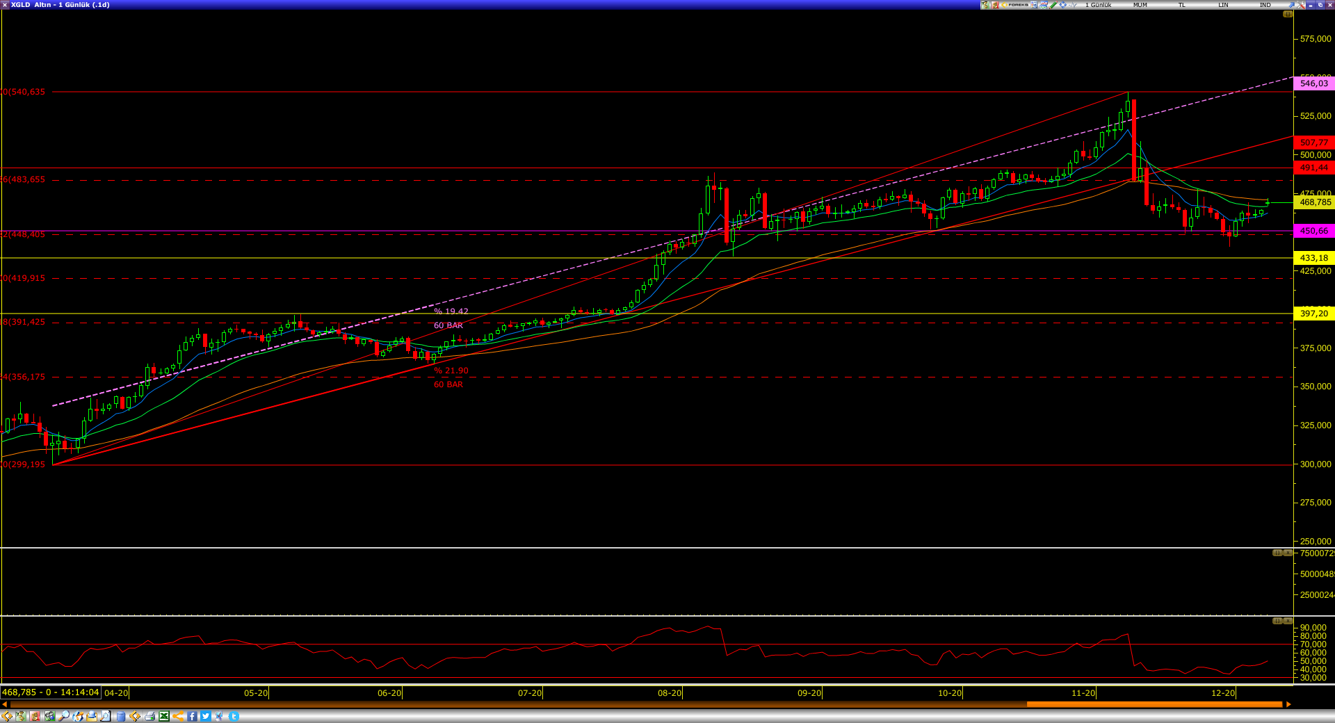Open the TL currency selector
The width and height of the screenshot is (1335, 723).
click(1182, 5)
